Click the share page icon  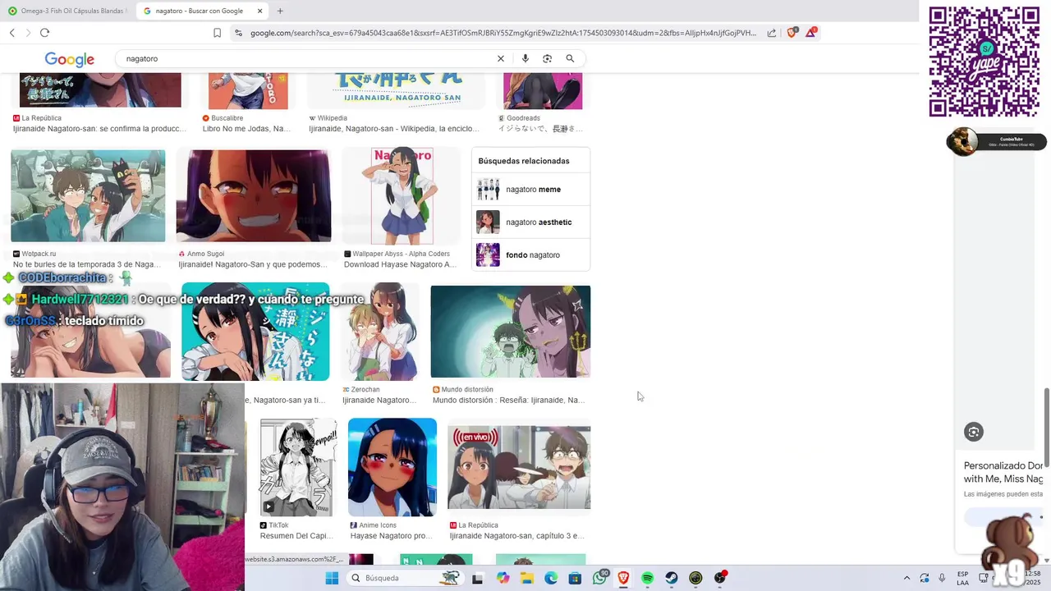[x=772, y=33]
